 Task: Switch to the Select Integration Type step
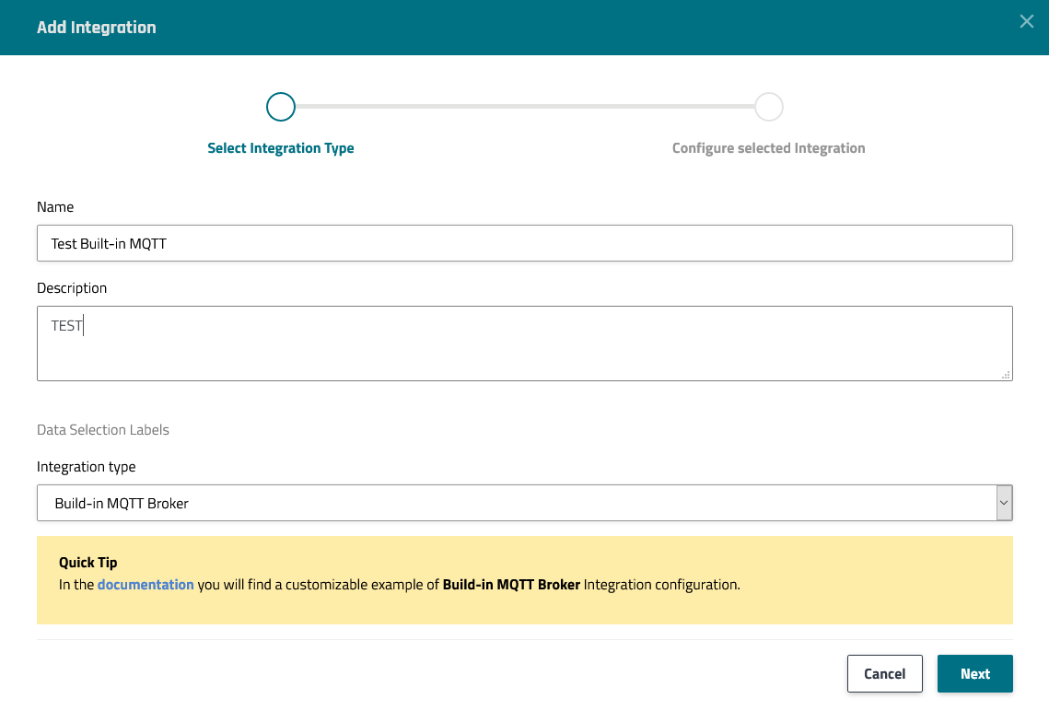click(x=281, y=147)
